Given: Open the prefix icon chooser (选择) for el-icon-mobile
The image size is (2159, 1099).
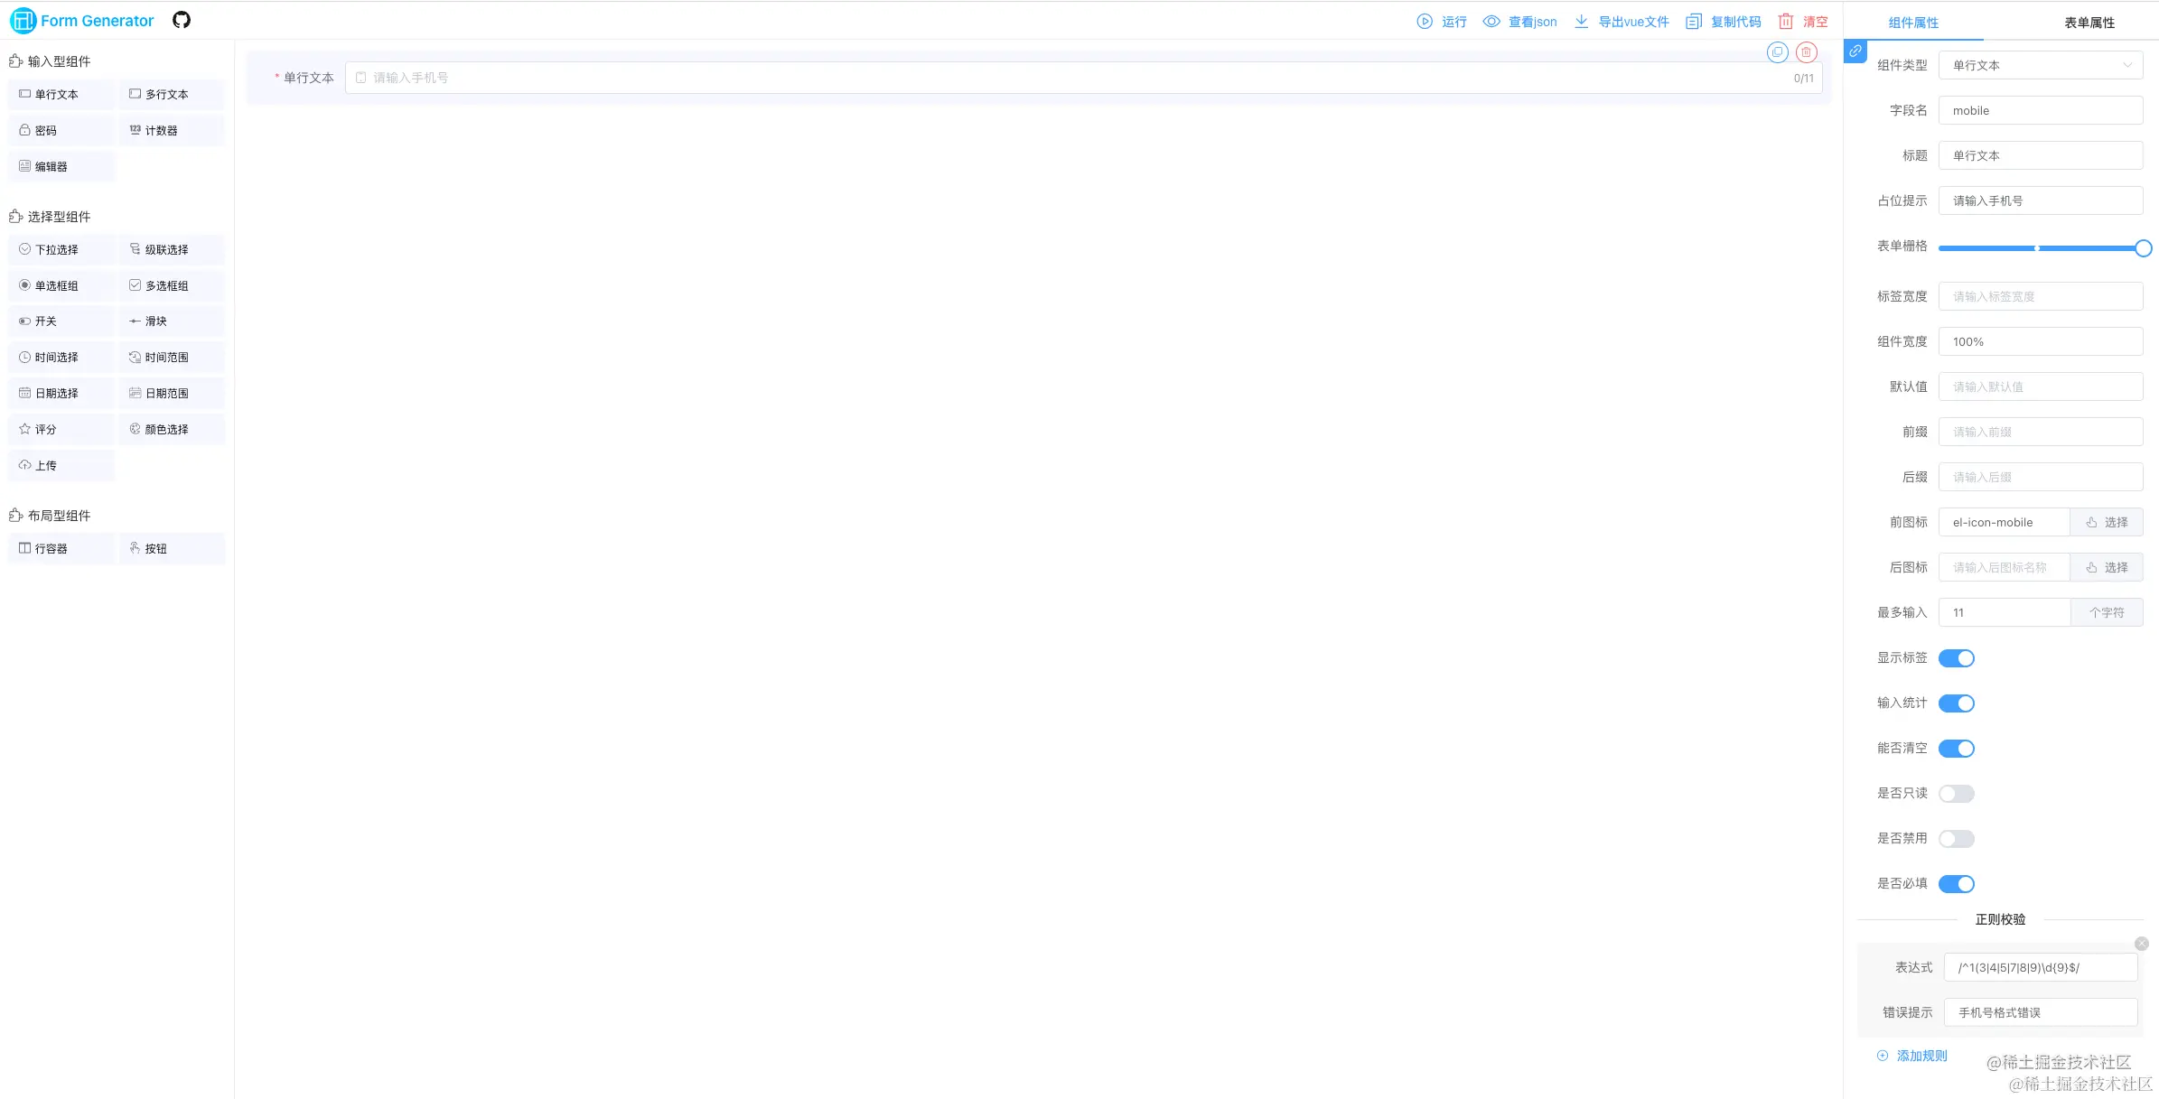Looking at the screenshot, I should [x=2106, y=522].
